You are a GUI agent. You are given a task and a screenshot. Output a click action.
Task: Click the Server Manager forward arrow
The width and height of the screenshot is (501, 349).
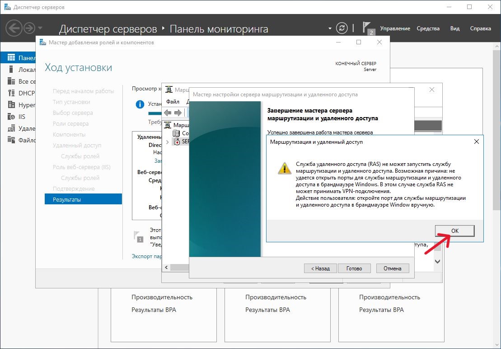[x=29, y=28]
